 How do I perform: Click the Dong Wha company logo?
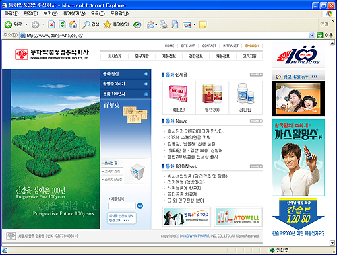(52, 54)
